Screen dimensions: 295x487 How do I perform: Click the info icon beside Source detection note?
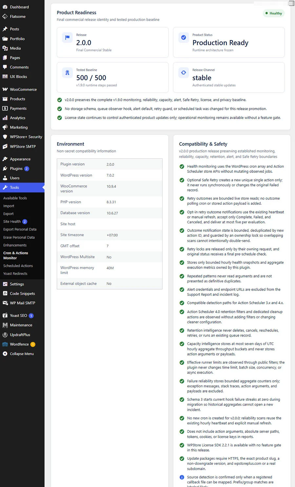coord(182,477)
